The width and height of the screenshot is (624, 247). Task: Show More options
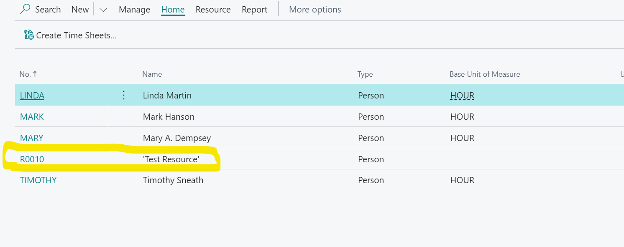pyautogui.click(x=315, y=10)
